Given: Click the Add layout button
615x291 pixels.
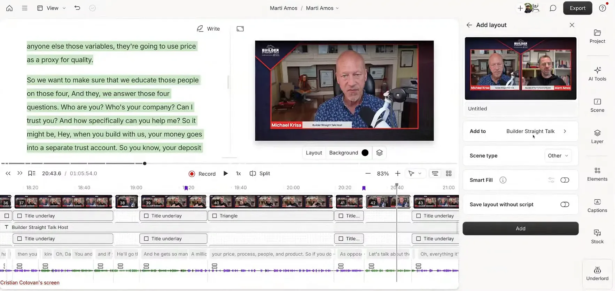Looking at the screenshot, I should pos(520,228).
